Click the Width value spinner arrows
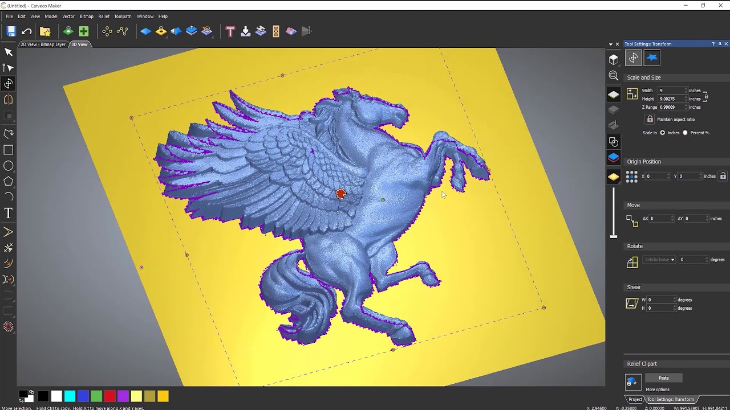The height and width of the screenshot is (410, 730). (x=686, y=91)
